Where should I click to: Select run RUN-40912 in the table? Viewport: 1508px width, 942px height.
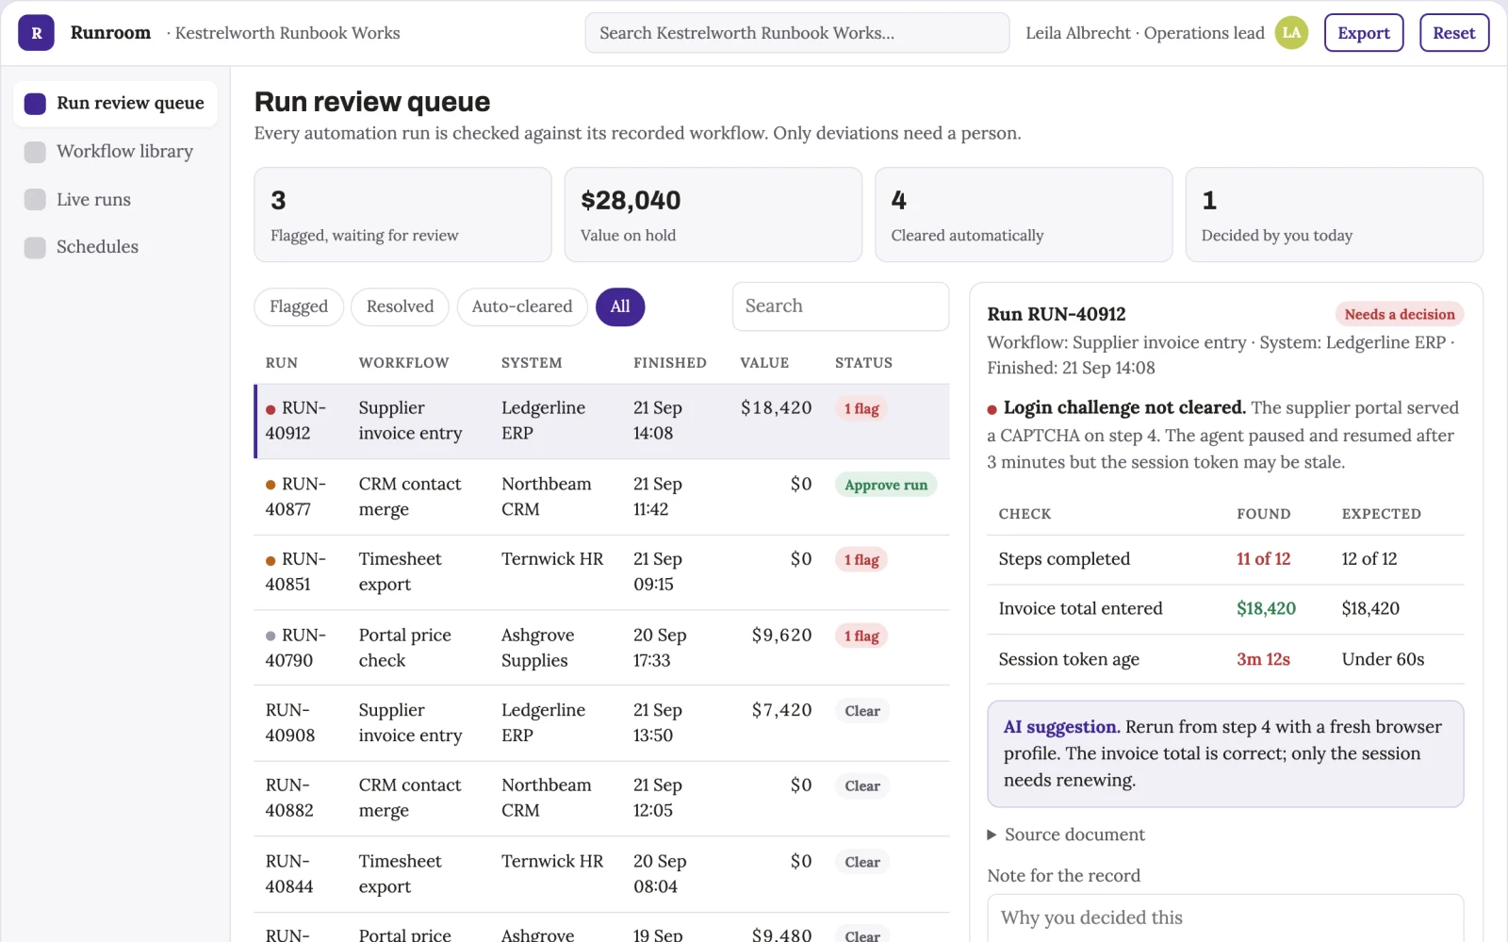pyautogui.click(x=601, y=421)
